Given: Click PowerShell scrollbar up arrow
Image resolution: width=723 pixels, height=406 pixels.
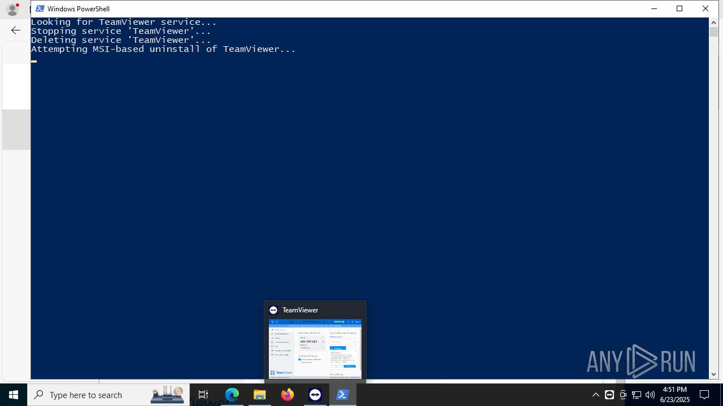Looking at the screenshot, I should coord(713,23).
